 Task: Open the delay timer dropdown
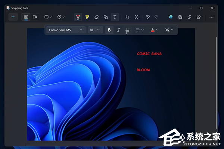(61, 17)
